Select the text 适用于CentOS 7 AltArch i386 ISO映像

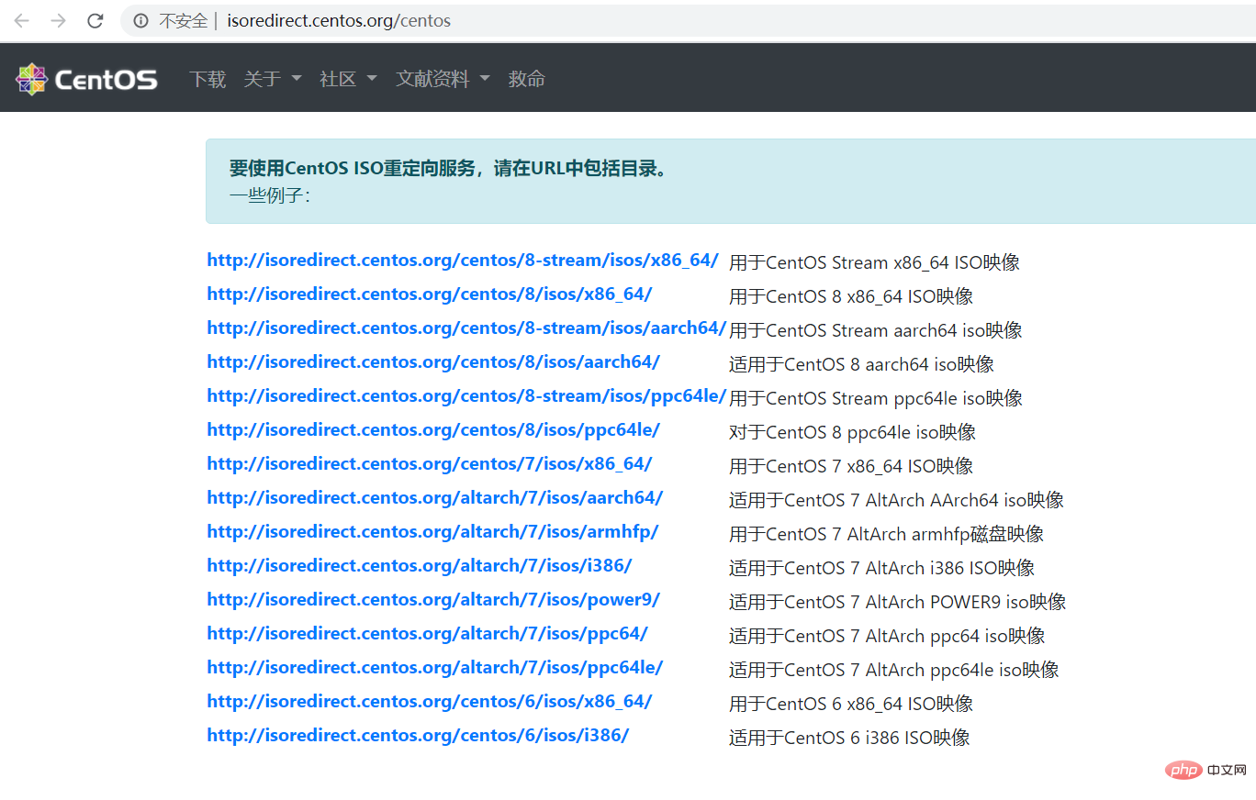point(881,568)
